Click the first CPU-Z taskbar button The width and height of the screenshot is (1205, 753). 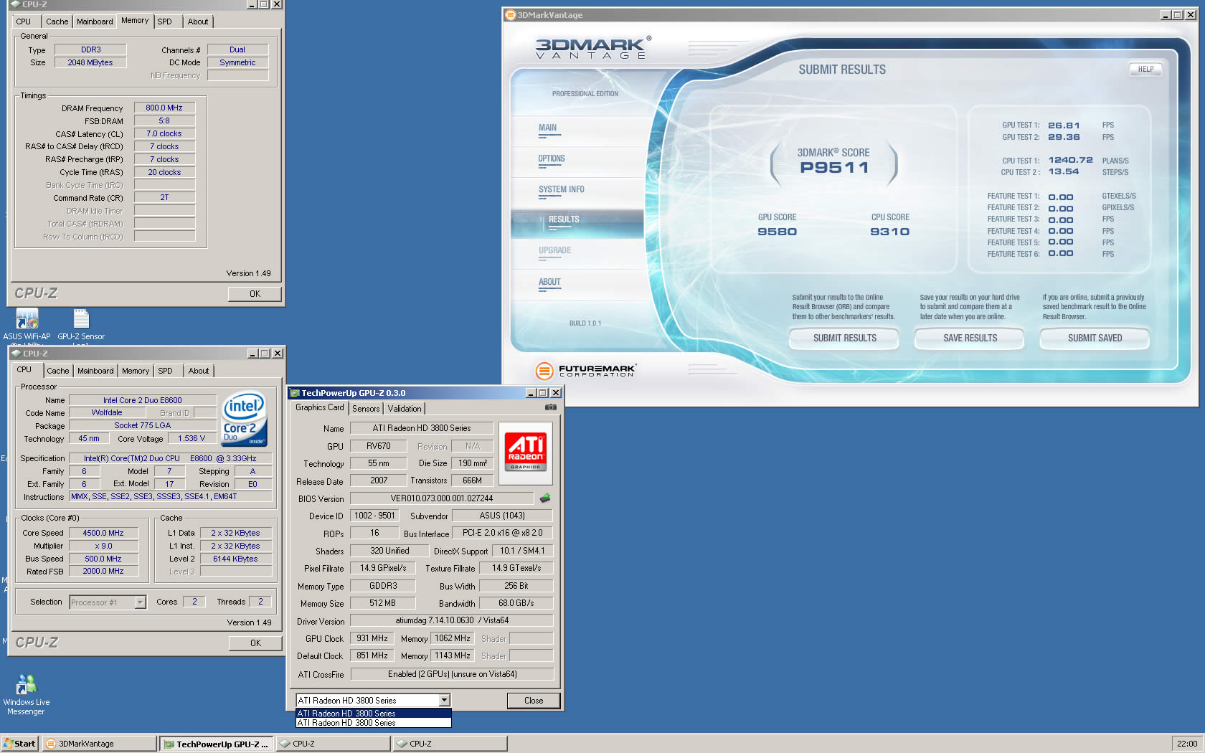coord(333,744)
